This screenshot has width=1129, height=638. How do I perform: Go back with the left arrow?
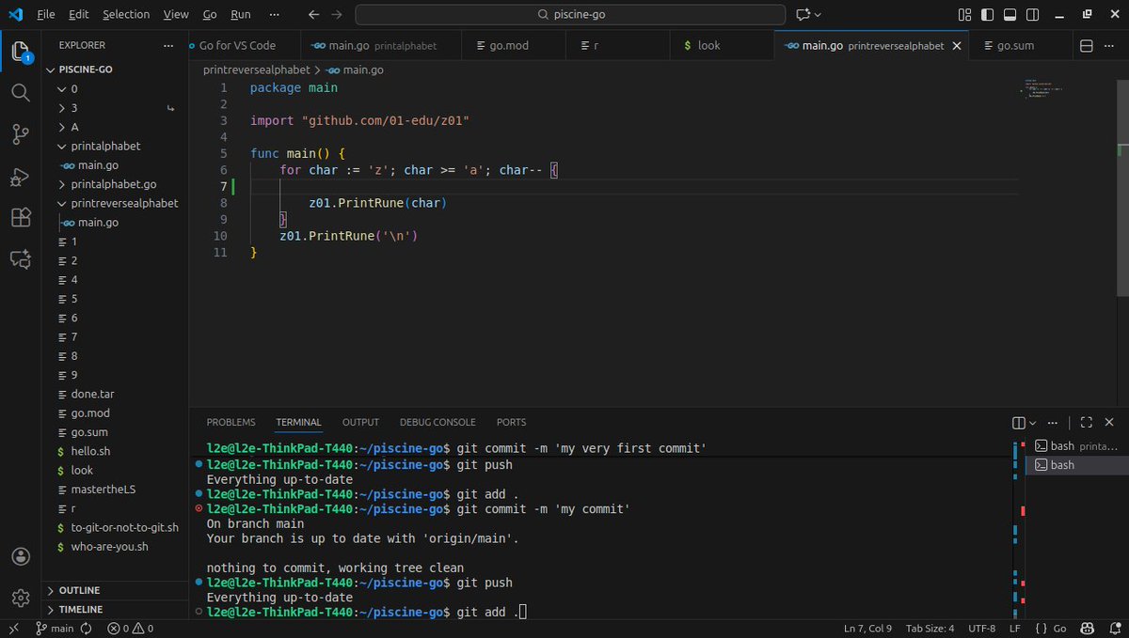tap(313, 14)
